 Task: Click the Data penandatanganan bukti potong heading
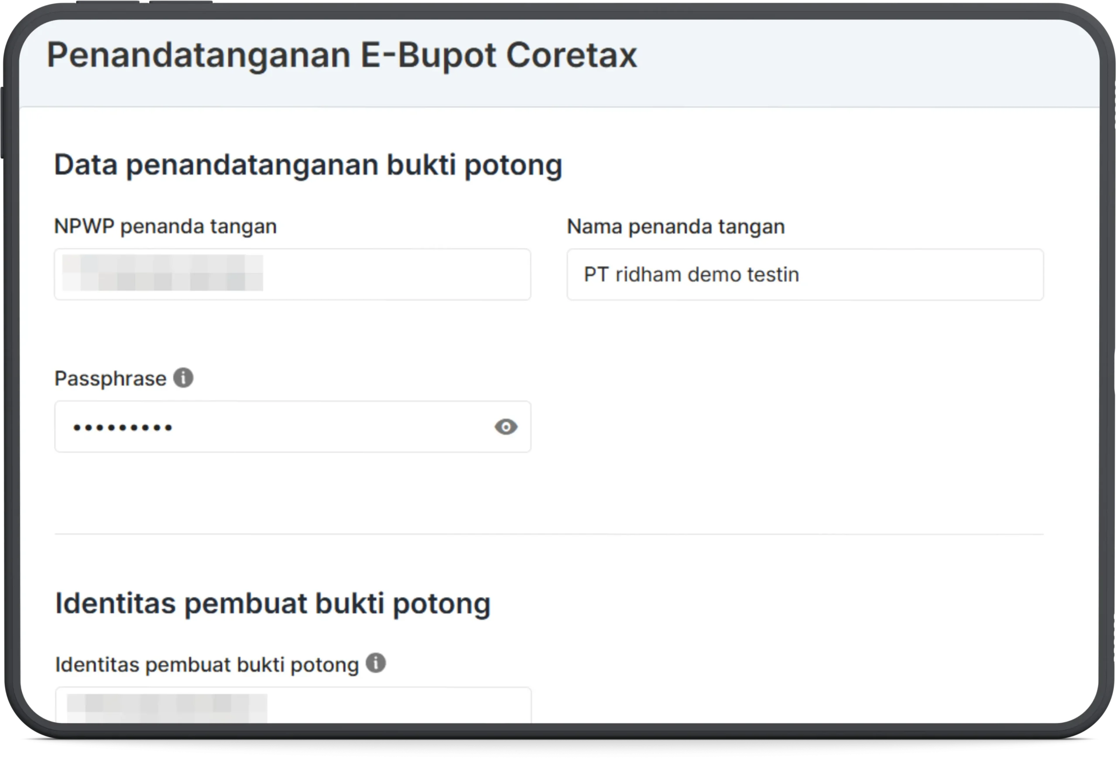click(308, 164)
